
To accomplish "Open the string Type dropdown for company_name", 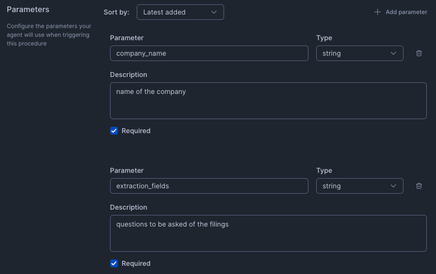I will 359,53.
